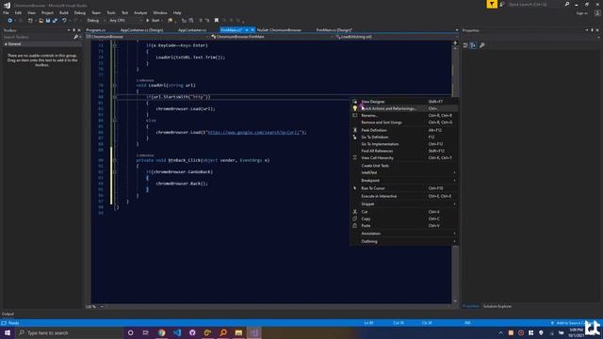Open the Analyze menu
Screen dimensions: 603x339
pos(140,12)
